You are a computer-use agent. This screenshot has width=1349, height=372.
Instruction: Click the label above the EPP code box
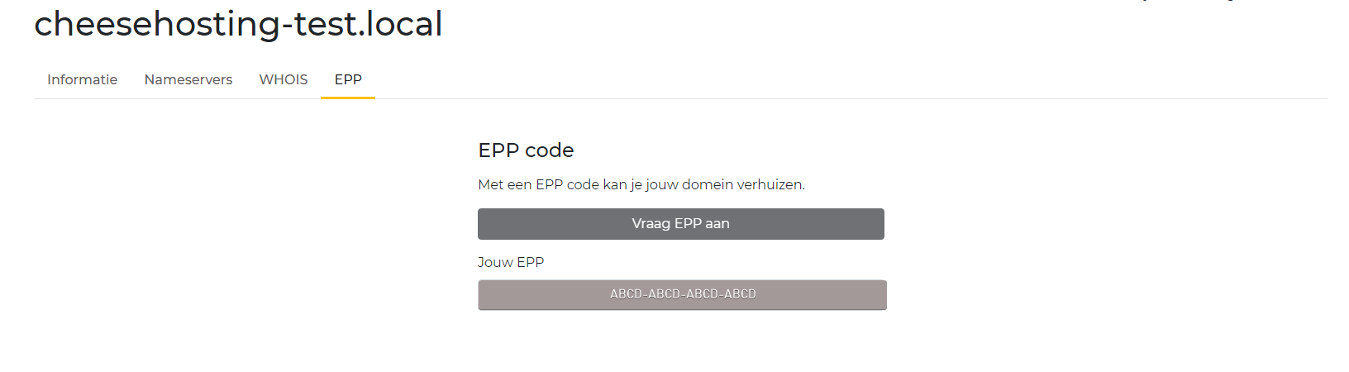point(511,262)
